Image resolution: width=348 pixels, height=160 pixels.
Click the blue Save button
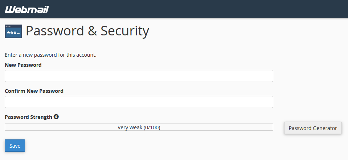[15, 146]
